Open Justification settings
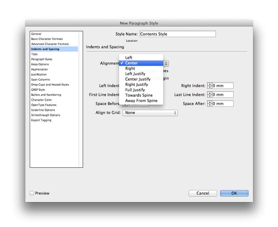 (39, 74)
